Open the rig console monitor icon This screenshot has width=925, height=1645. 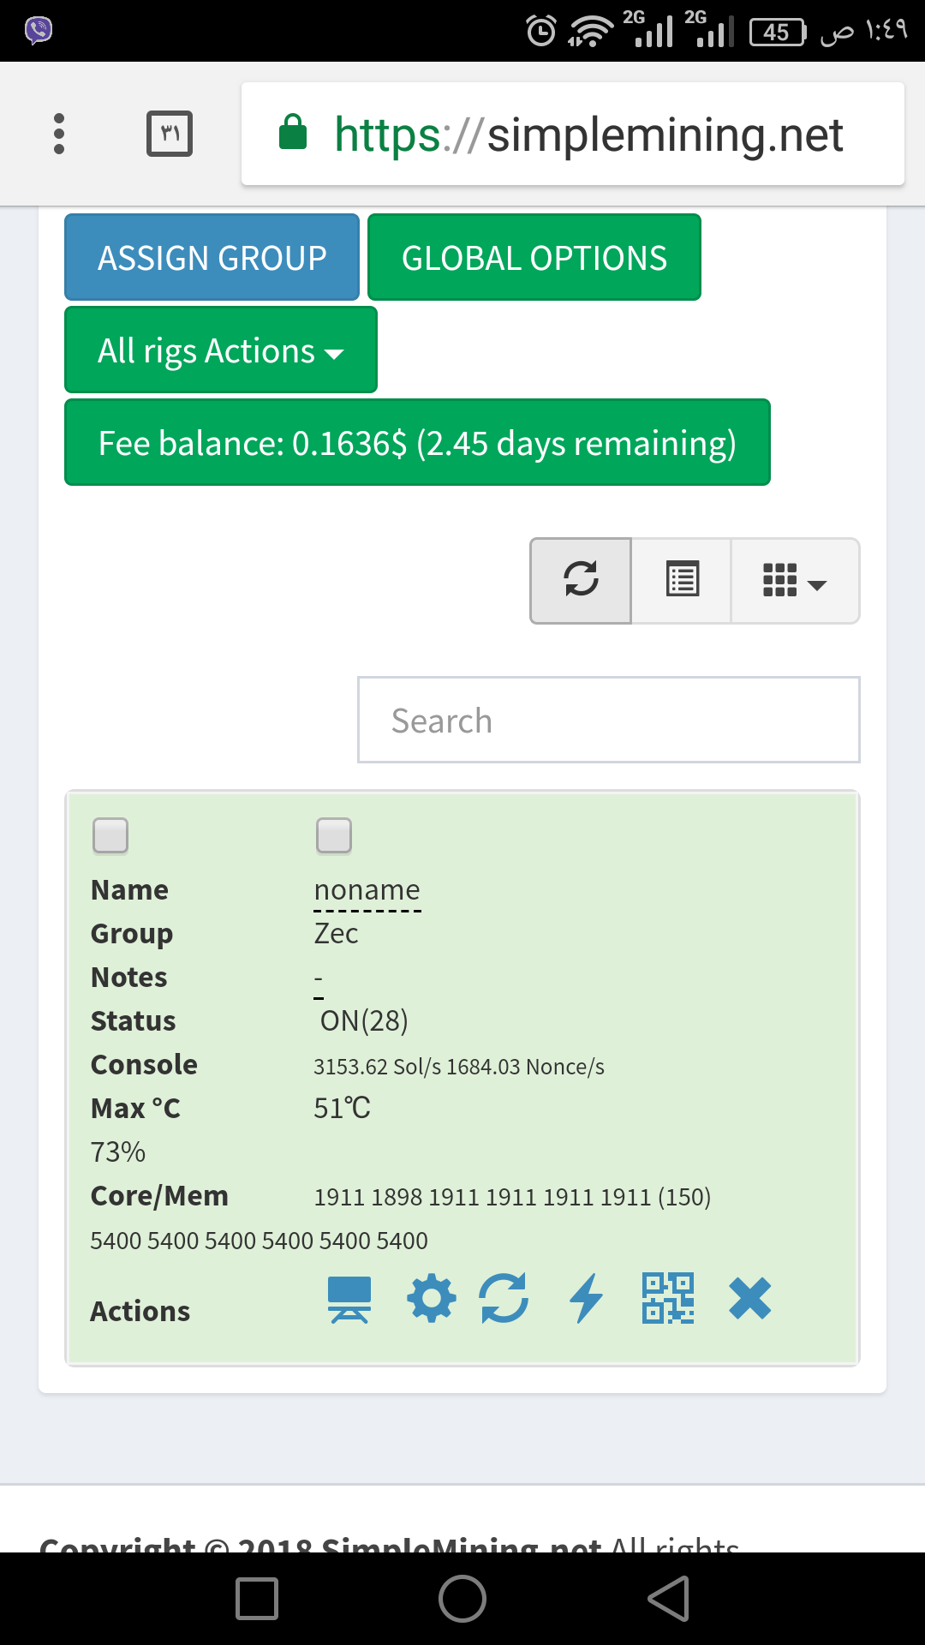(349, 1299)
